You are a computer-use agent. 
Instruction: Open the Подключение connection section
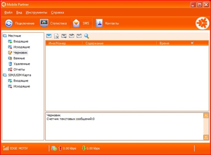point(20,23)
